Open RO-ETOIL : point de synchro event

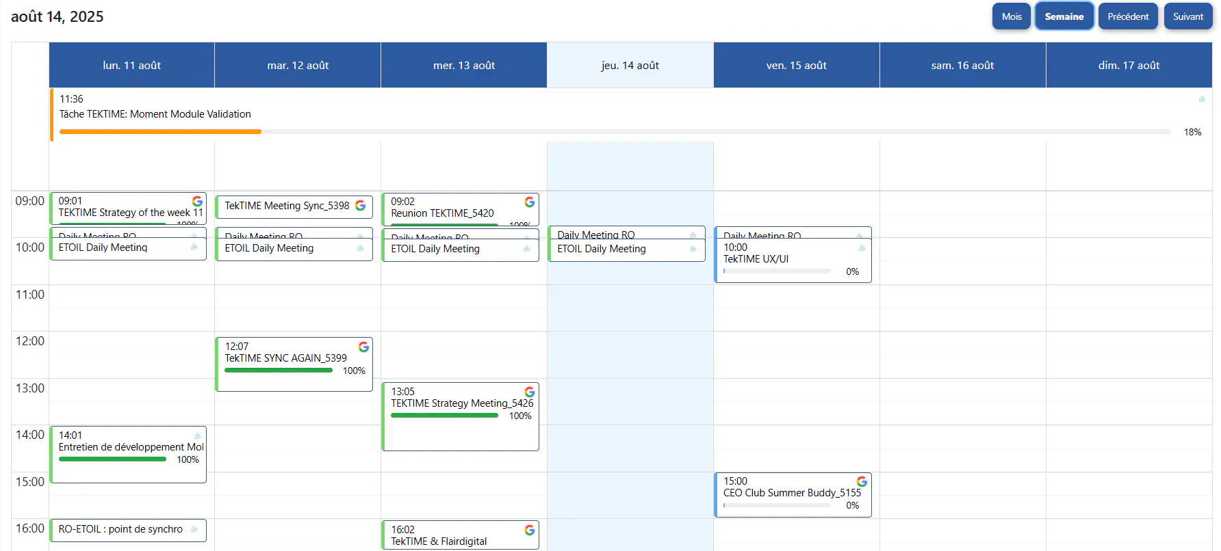coord(129,530)
